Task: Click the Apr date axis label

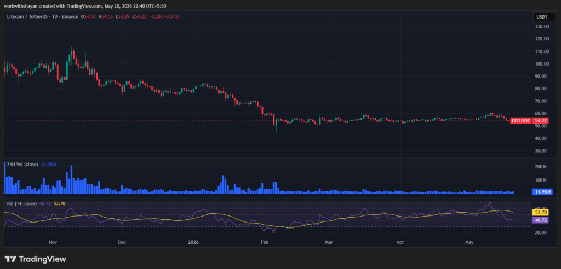Action: pyautogui.click(x=400, y=243)
